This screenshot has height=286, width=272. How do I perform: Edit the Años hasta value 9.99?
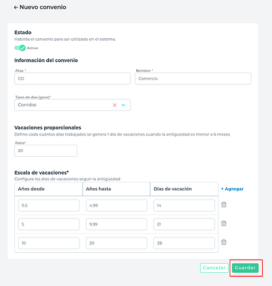coord(116,224)
